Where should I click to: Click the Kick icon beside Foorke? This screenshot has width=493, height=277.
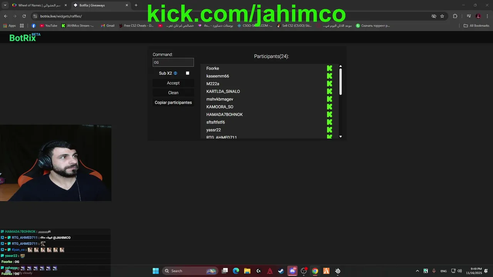click(x=329, y=68)
